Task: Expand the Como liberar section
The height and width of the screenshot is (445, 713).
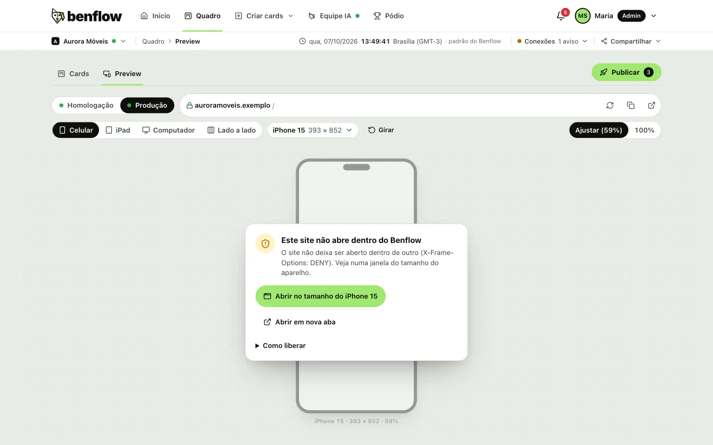Action: 280,346
